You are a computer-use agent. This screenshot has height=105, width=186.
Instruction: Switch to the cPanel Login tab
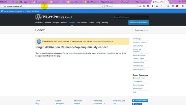click(x=125, y=2)
